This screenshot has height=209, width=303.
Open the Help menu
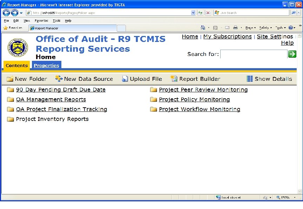68,21
